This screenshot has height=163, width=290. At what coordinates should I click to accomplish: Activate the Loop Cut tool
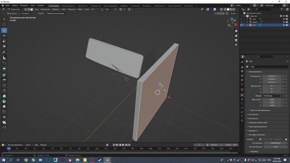coord(4,86)
